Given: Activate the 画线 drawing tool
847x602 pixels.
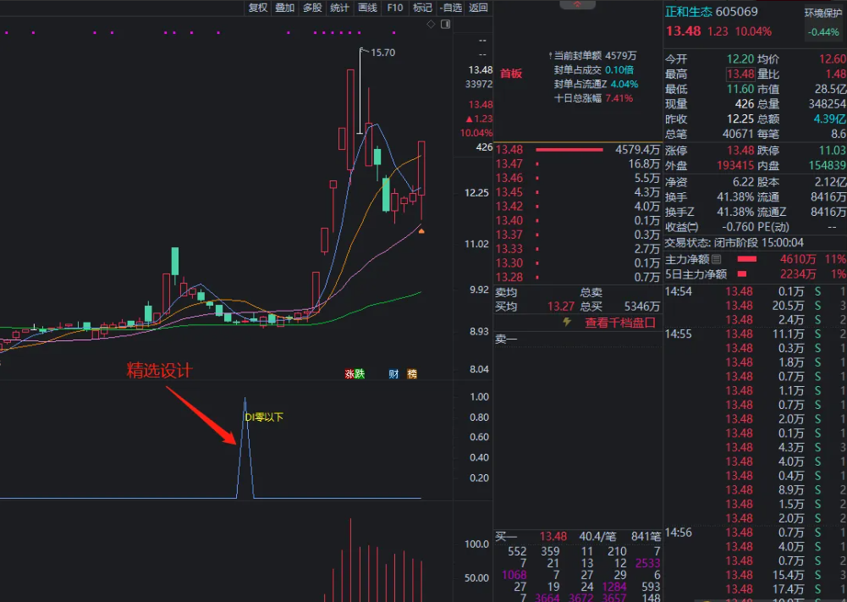Looking at the screenshot, I should pos(367,8).
